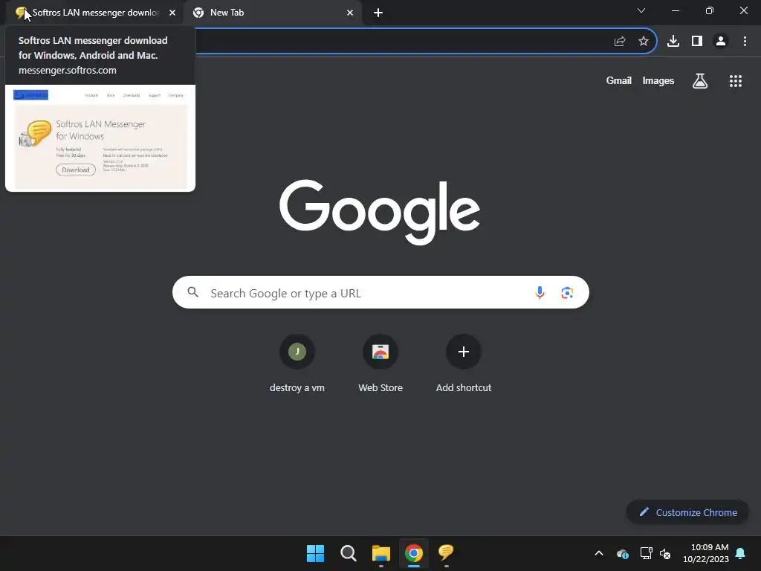Viewport: 761px width, 571px height.
Task: Switch to the New Tab tab
Action: point(272,13)
